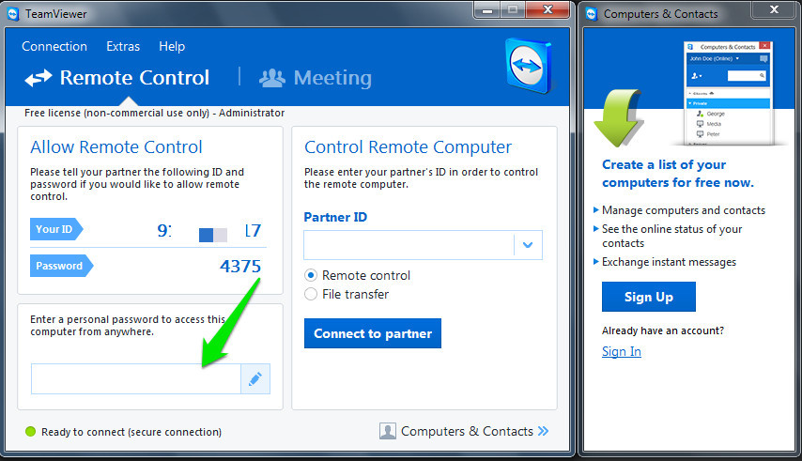Click the Sign Up button
802x461 pixels.
click(649, 297)
